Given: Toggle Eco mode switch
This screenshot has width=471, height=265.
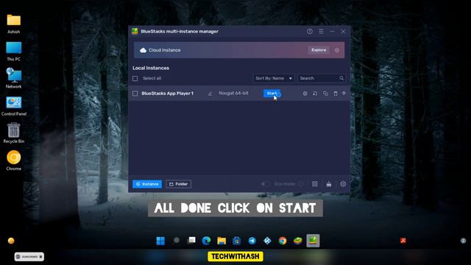Looking at the screenshot, I should pos(265,184).
